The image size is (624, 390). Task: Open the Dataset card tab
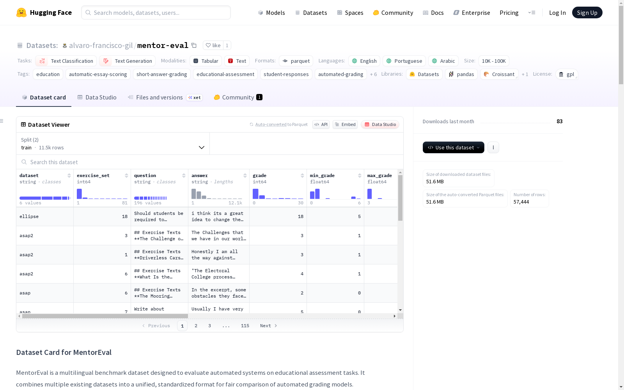44,97
